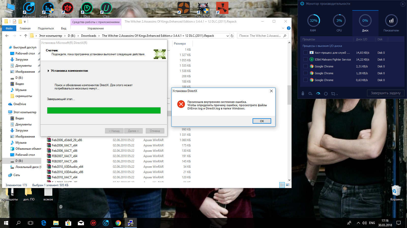Open Advanced SystemCare desktop shortcut

29,9
